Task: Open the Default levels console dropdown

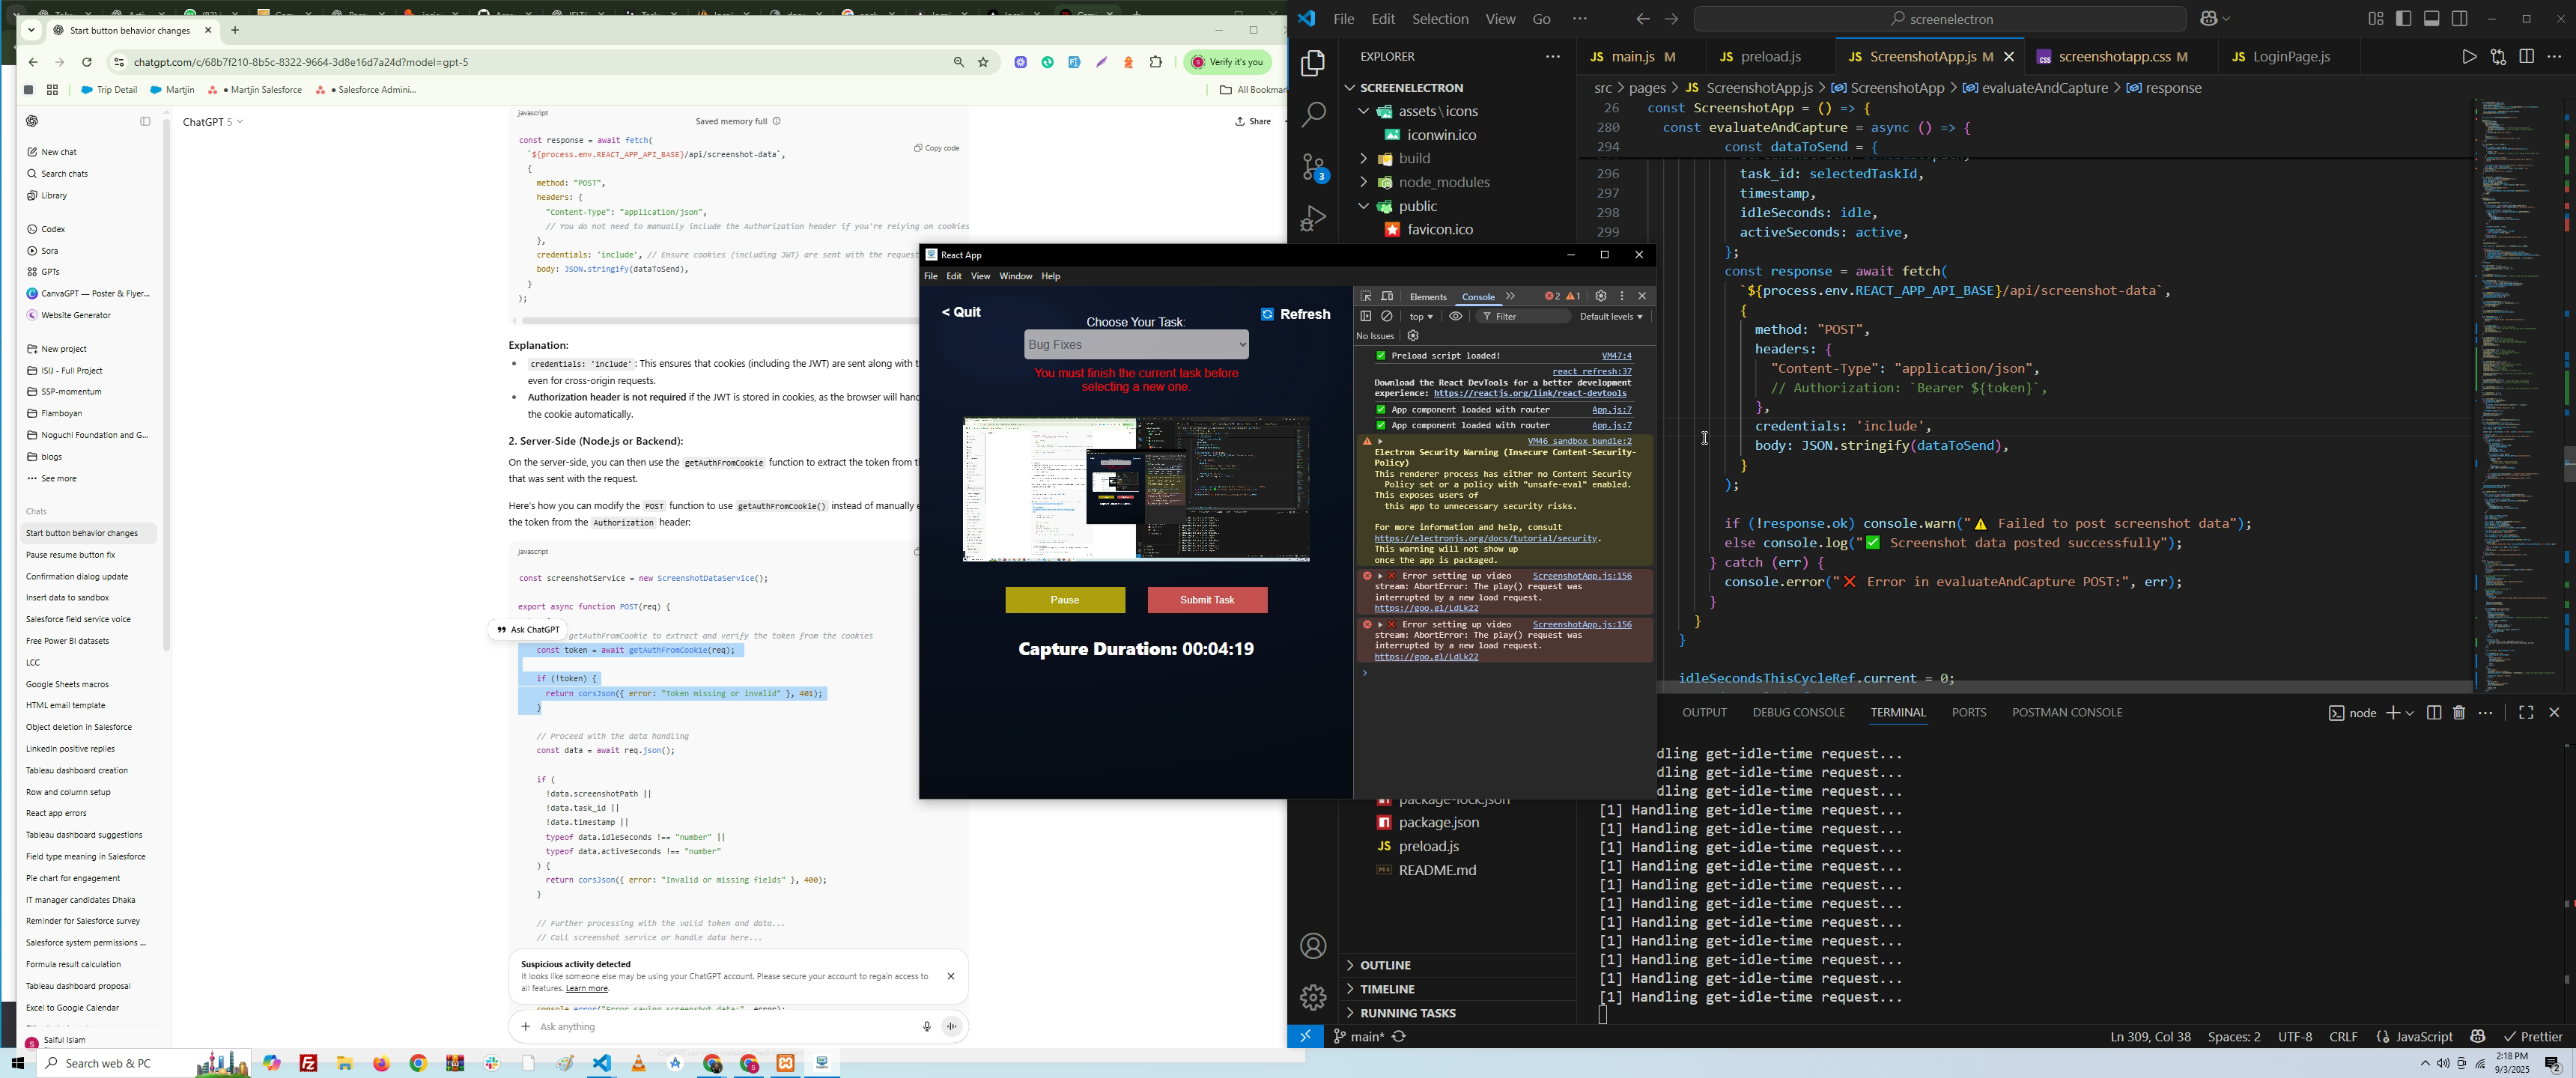Action: point(1611,316)
